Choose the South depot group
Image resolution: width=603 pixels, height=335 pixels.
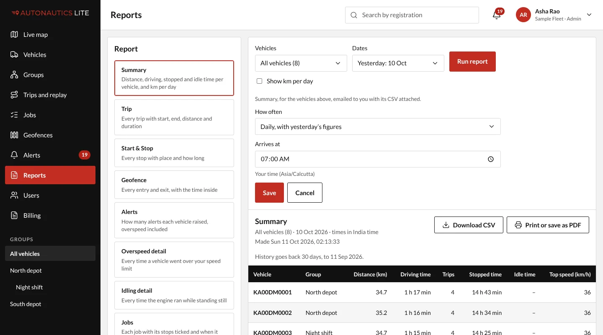(50, 304)
